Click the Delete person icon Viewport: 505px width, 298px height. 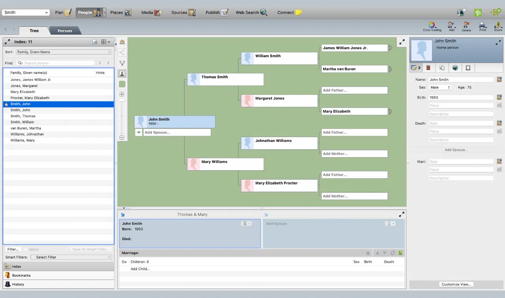[x=466, y=27]
